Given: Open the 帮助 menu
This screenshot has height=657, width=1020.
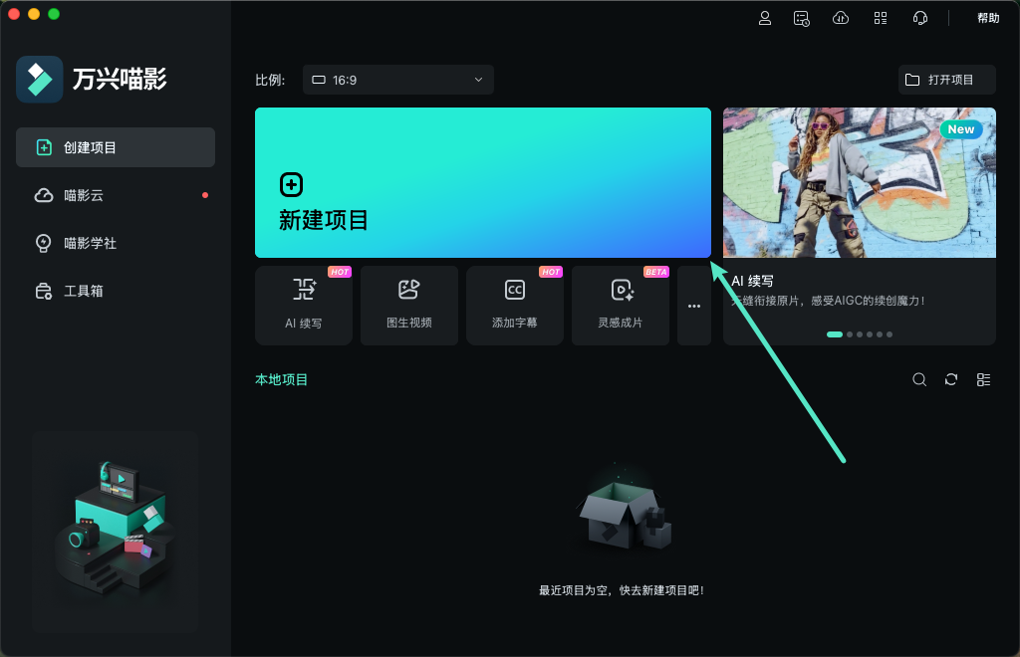Looking at the screenshot, I should [x=987, y=18].
